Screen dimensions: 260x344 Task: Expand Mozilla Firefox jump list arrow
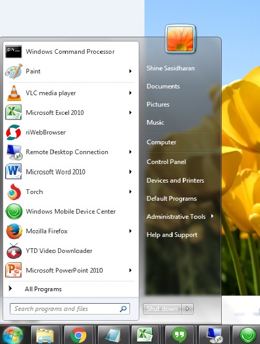tap(131, 231)
